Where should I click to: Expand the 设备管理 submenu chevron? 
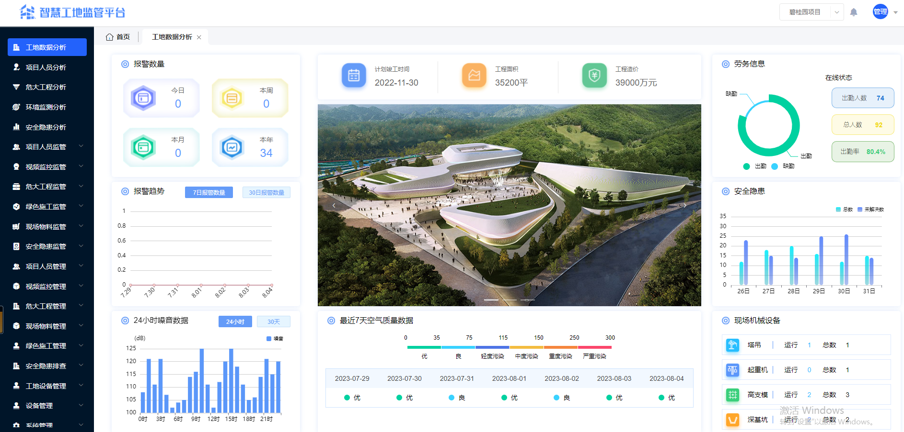tap(81, 405)
